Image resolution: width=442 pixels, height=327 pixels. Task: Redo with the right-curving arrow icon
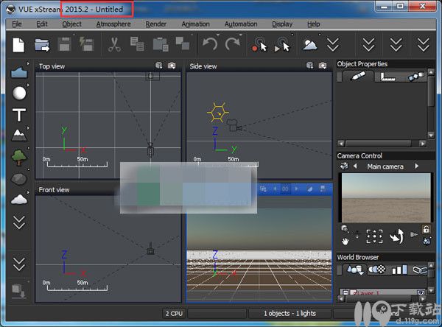pos(232,44)
